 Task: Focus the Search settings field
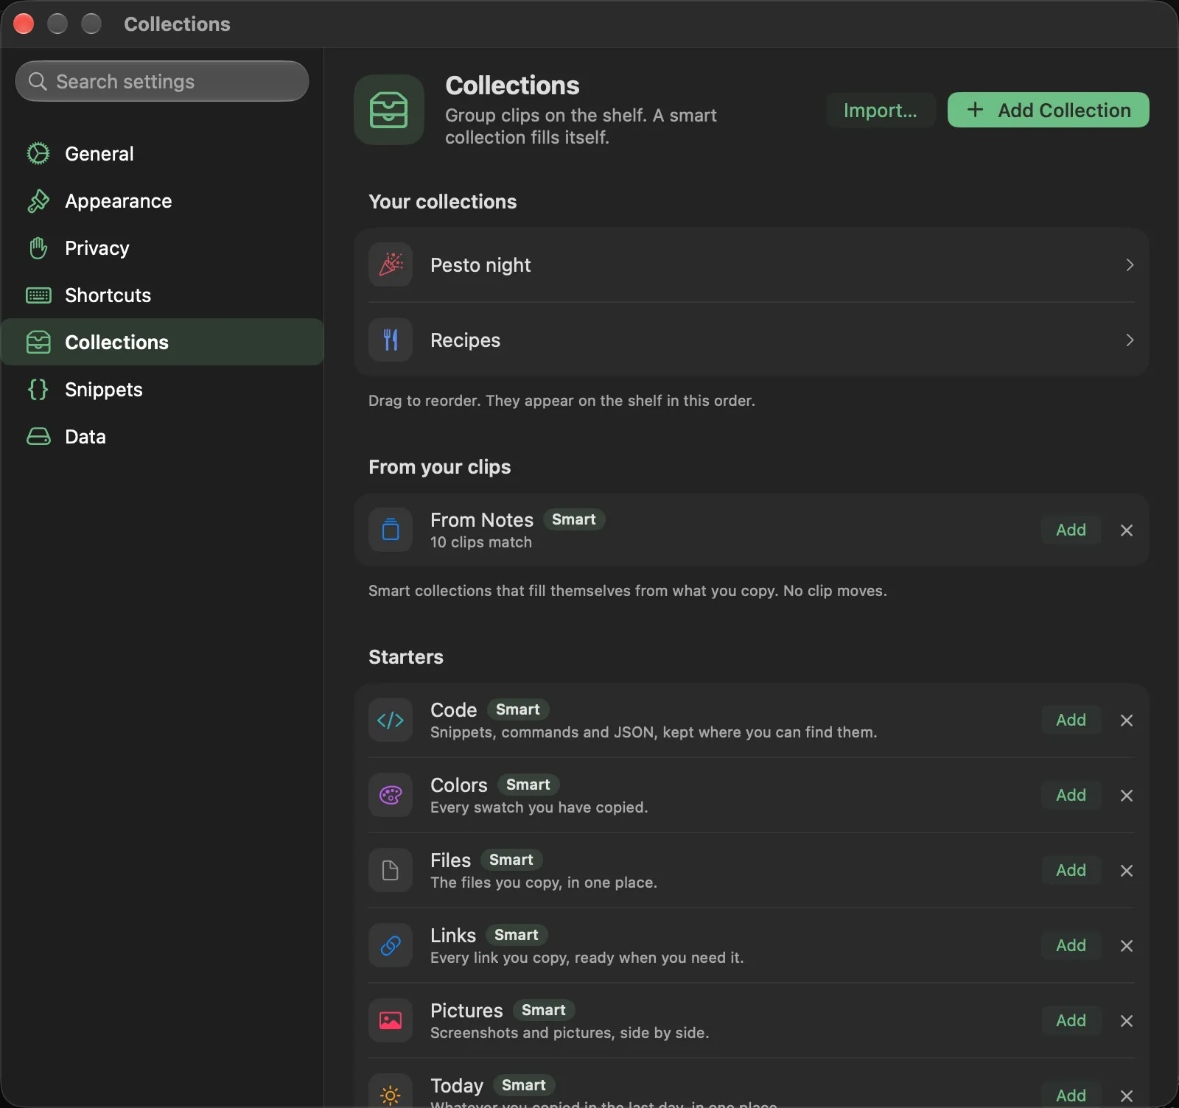pyautogui.click(x=162, y=81)
